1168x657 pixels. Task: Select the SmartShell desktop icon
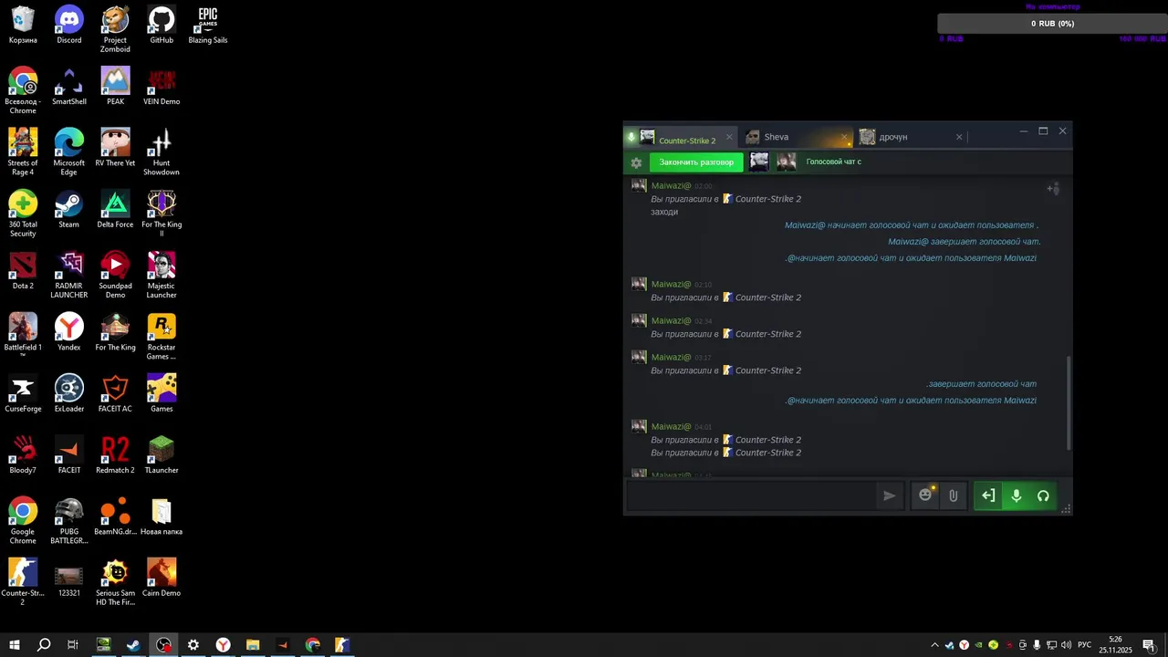(69, 86)
